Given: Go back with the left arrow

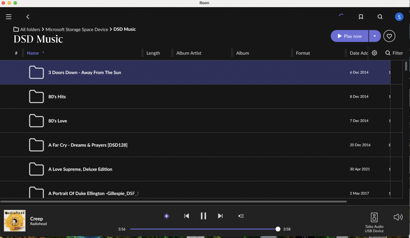Looking at the screenshot, I should [x=28, y=17].
